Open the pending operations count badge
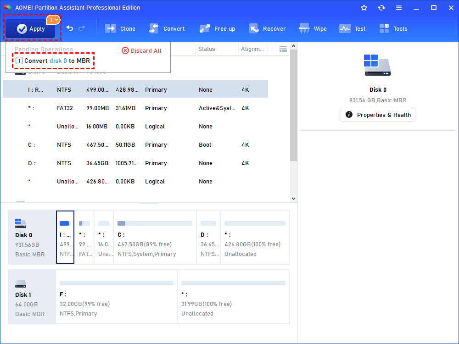Image resolution: width=459 pixels, height=344 pixels. click(53, 20)
